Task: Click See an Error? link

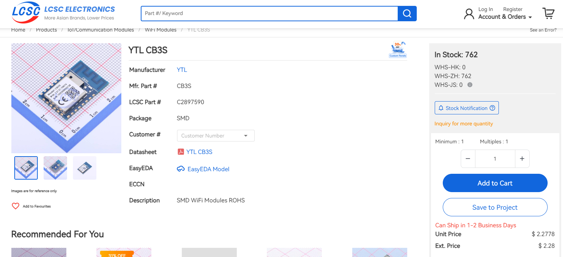Action: point(543,30)
